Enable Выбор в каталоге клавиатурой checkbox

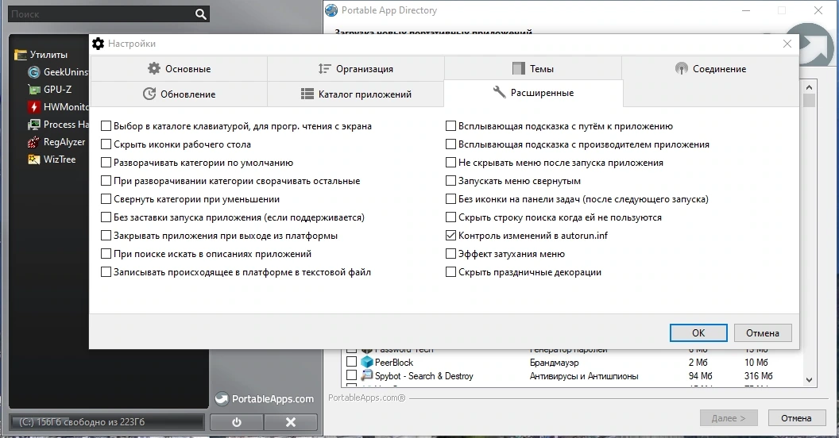(x=106, y=126)
